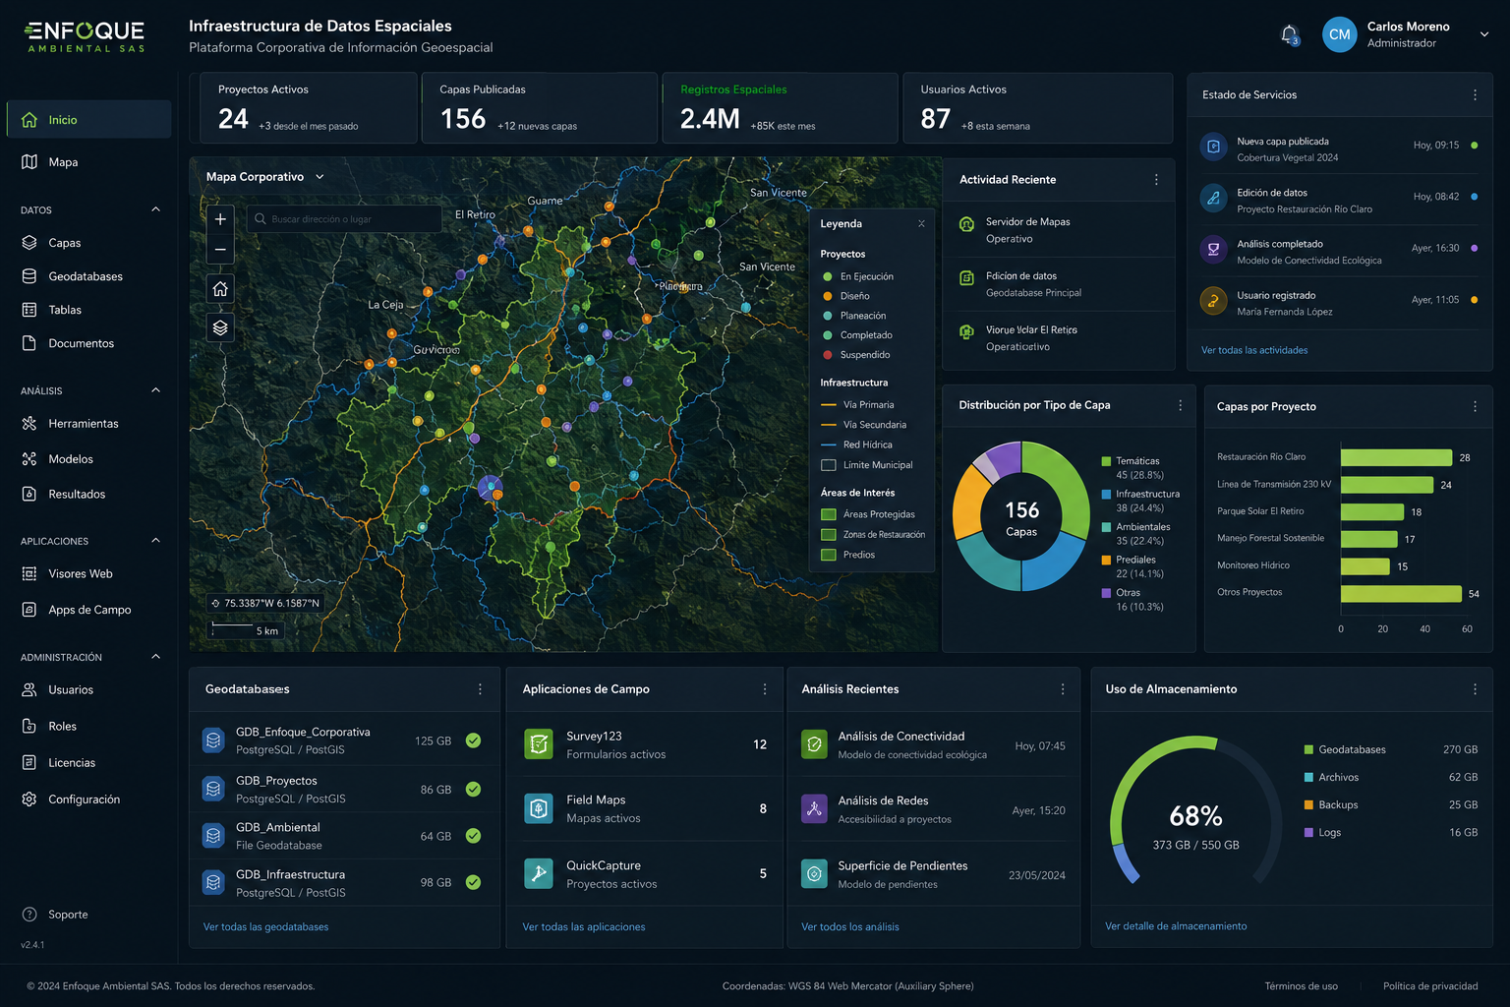Click the Usuarios sidebar icon
The image size is (1510, 1007).
29,689
